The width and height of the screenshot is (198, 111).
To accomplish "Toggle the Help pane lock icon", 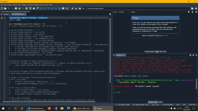I will click(x=192, y=12).
